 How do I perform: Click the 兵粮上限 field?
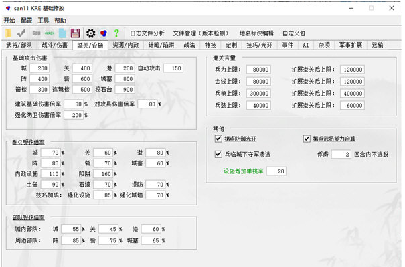click(x=258, y=94)
